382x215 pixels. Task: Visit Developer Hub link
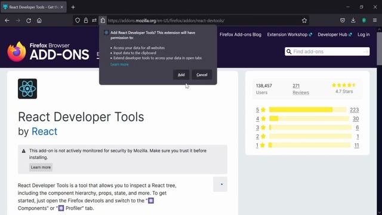click(335, 35)
